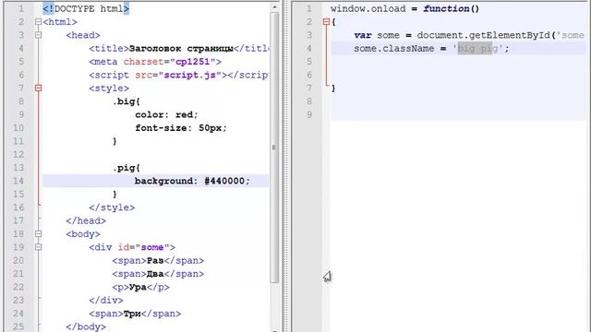Click the closing </style> tag
Screen dimensions: 591x332
pyautogui.click(x=112, y=207)
